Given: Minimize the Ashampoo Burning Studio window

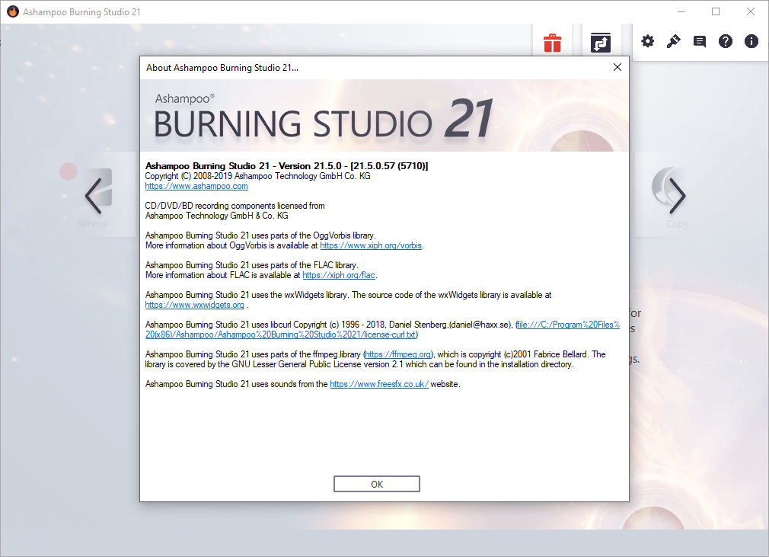Looking at the screenshot, I should coord(681,11).
